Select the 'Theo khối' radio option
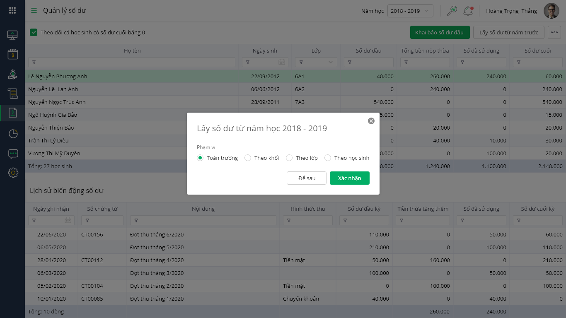566x318 pixels. click(248, 158)
